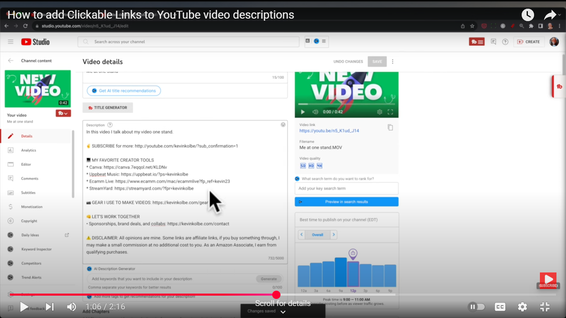Image resolution: width=566 pixels, height=318 pixels.
Task: Copy the video link using the copy icon
Action: (x=390, y=128)
